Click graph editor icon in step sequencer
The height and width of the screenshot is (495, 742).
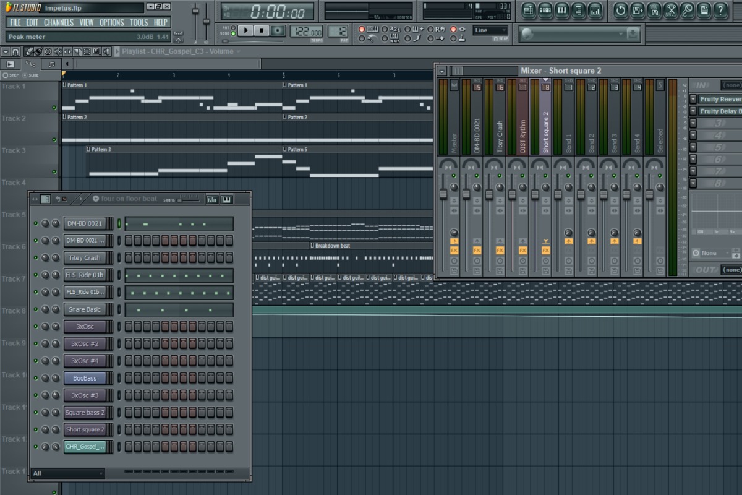click(212, 199)
